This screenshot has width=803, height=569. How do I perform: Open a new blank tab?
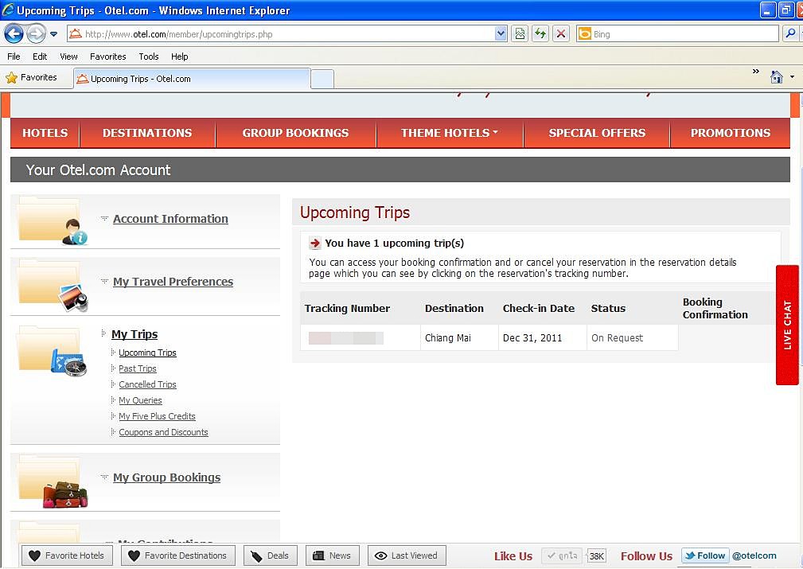322,80
